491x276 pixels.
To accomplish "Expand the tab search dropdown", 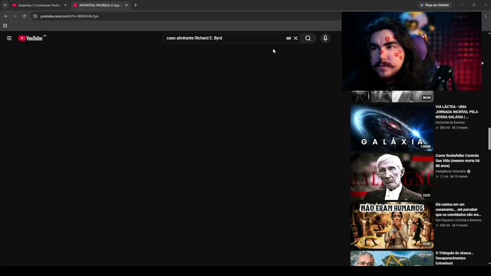I will coord(5,5).
